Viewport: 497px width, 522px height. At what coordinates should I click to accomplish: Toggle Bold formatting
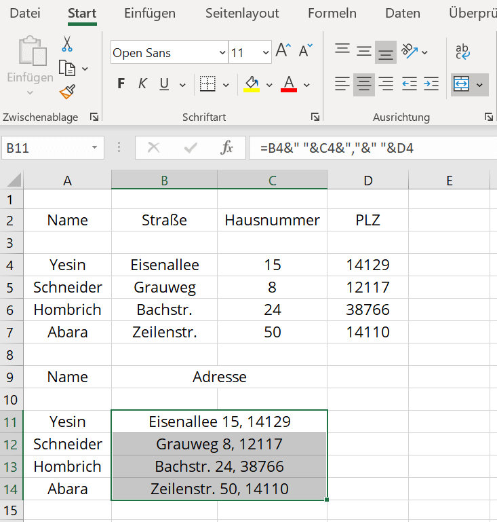pos(121,84)
